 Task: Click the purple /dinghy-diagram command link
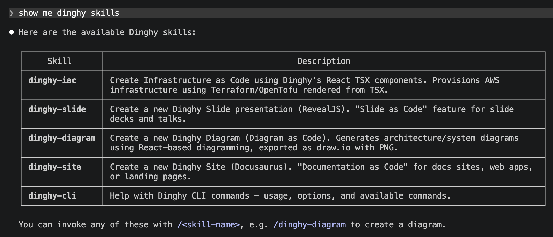click(x=309, y=225)
